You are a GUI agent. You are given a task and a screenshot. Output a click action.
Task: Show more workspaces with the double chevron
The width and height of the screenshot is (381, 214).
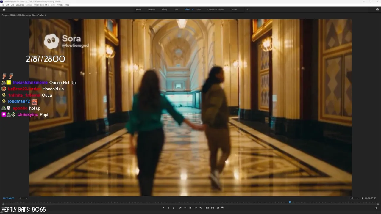tap(247, 9)
